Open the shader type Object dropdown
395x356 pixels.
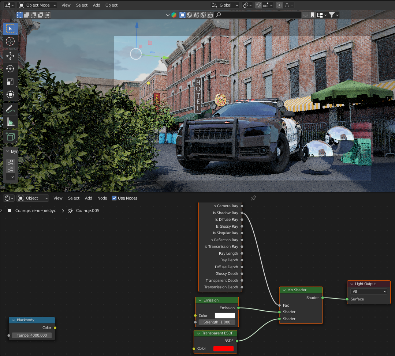33,198
